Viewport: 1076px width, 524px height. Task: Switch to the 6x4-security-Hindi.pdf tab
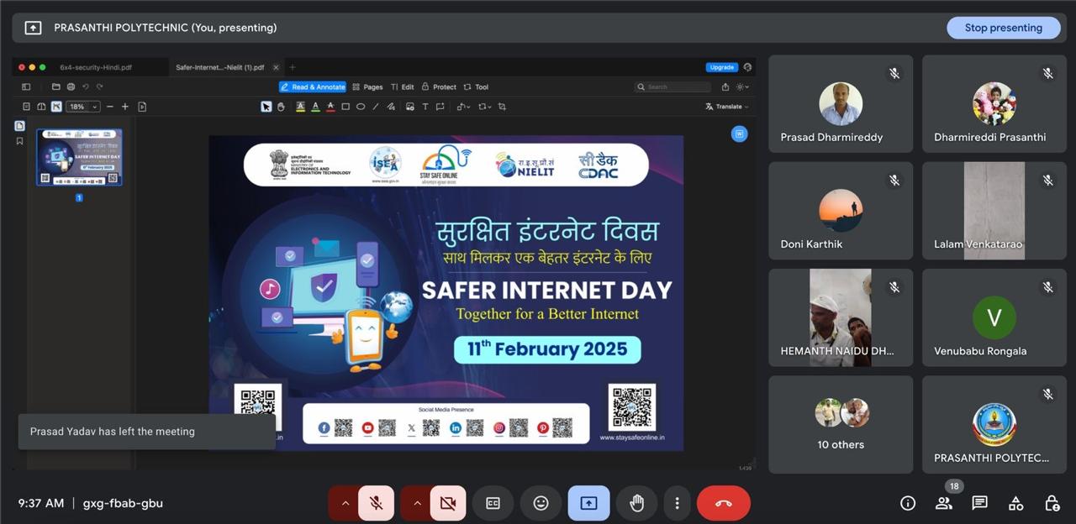(x=96, y=67)
